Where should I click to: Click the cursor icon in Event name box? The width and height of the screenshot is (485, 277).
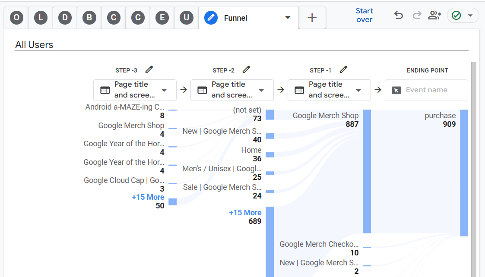[396, 90]
